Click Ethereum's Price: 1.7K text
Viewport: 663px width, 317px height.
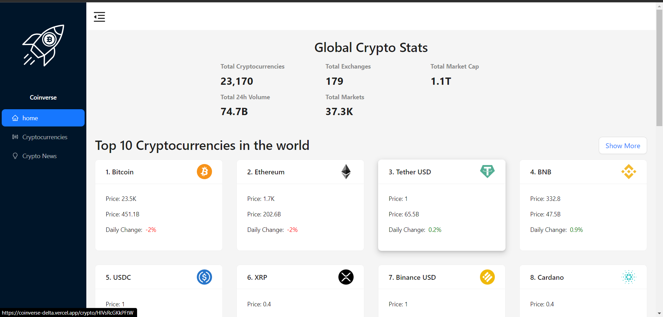(x=261, y=199)
